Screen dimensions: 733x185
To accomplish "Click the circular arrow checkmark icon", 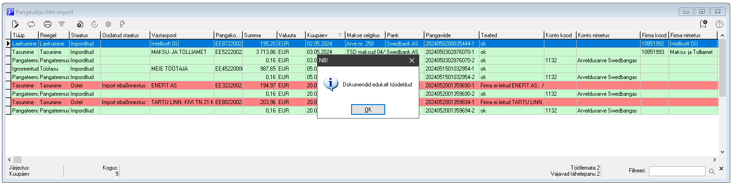I will [94, 24].
